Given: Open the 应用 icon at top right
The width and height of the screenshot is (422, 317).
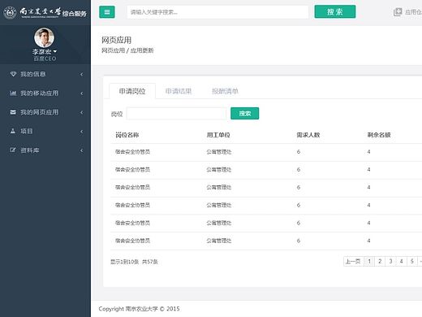Looking at the screenshot, I should point(398,12).
